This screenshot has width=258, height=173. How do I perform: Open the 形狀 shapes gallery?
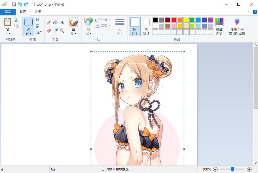click(x=88, y=26)
